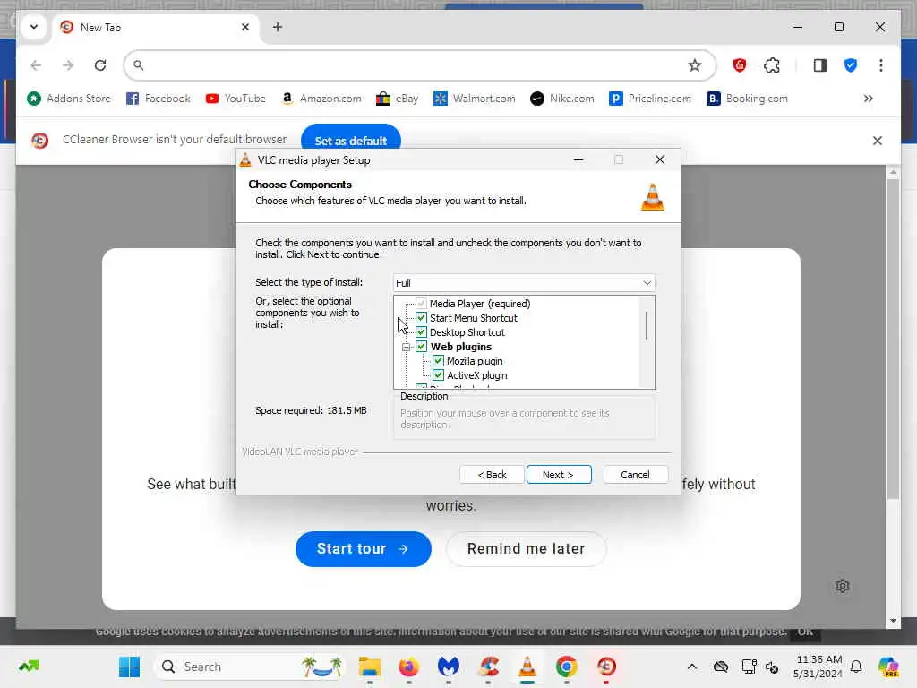Viewport: 917px width, 688px height.
Task: Click the taskbar Search box
Action: pyautogui.click(x=249, y=666)
